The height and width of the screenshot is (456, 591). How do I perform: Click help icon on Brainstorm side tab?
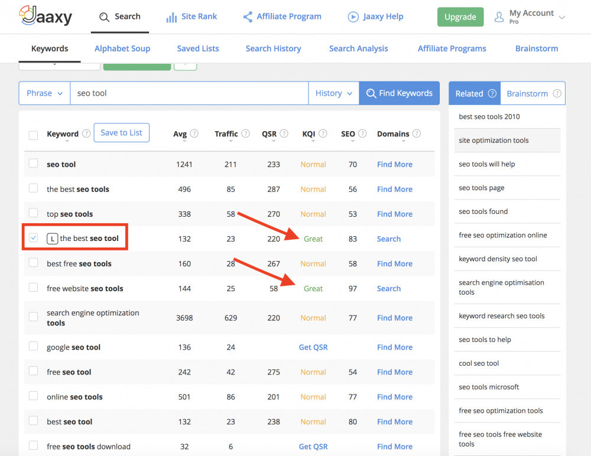pos(557,93)
